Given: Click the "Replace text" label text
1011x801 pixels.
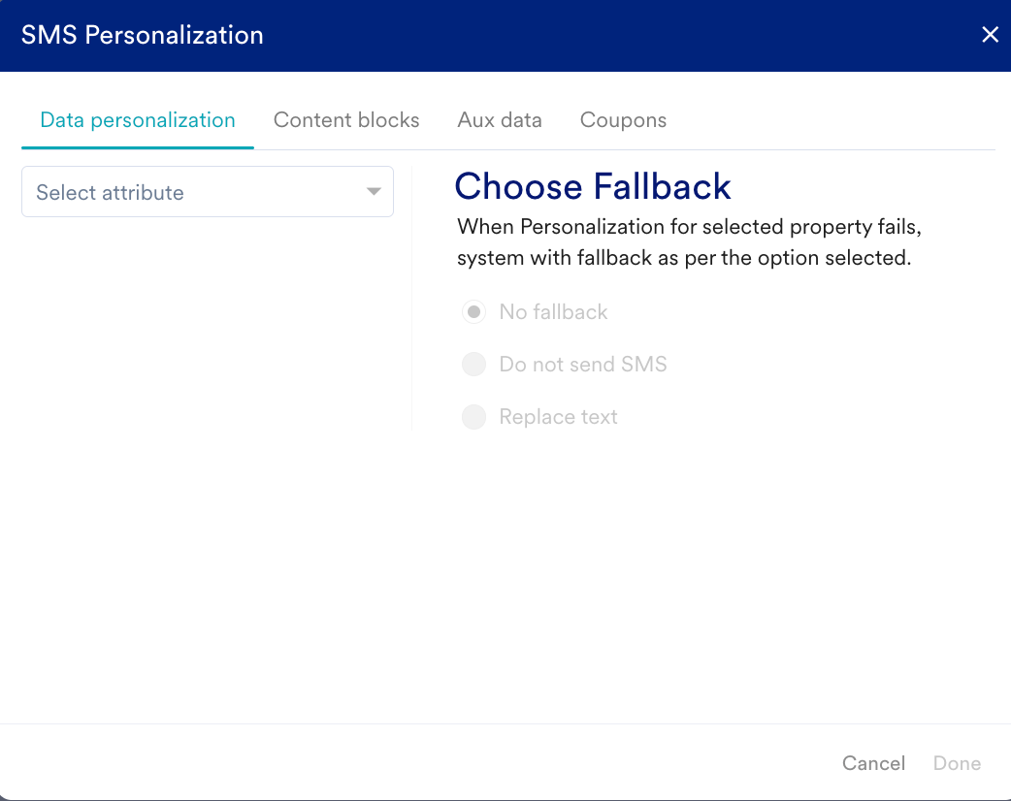Looking at the screenshot, I should point(558,417).
